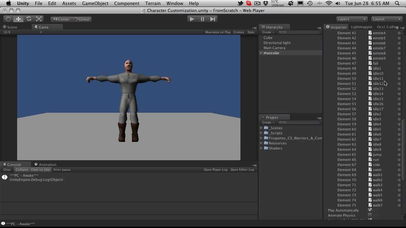Toggle Collapse in the Console
The image size is (406, 228).
(22, 170)
